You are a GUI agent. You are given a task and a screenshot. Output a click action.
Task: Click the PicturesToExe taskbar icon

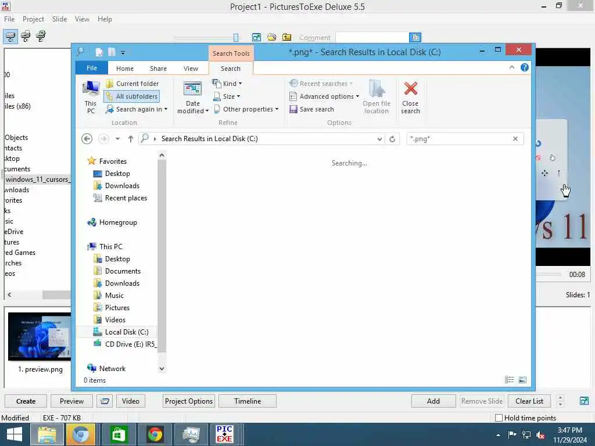click(x=224, y=434)
